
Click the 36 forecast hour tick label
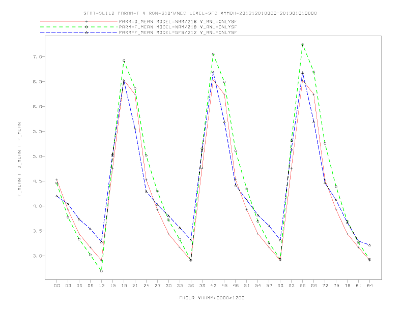[x=191, y=286]
